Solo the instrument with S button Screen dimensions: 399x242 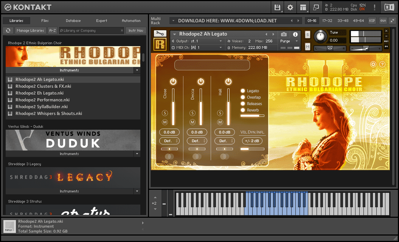click(307, 35)
